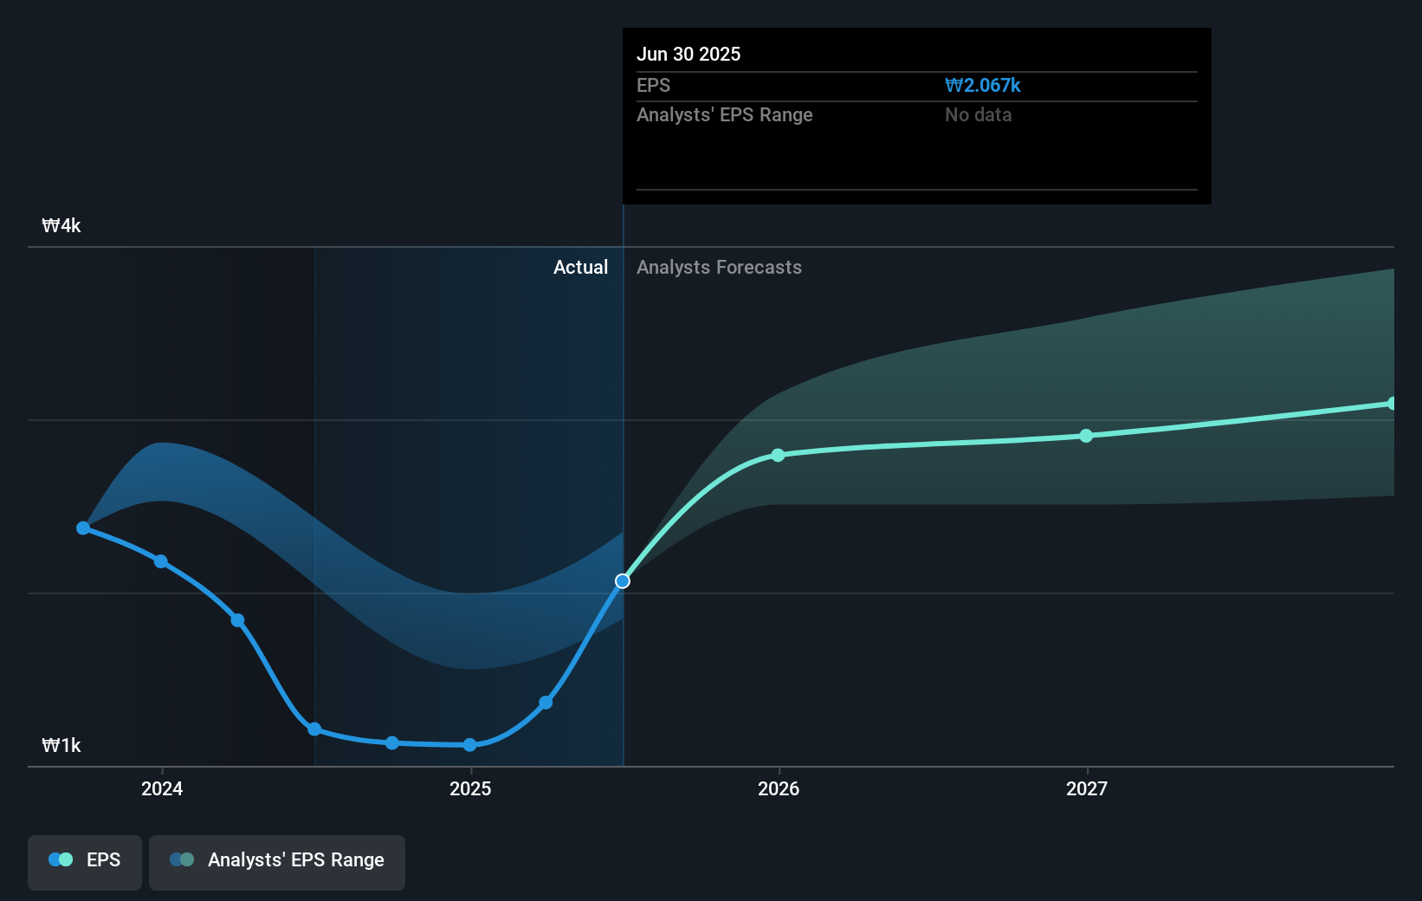
Task: Open details for the No data field
Action: click(x=978, y=114)
